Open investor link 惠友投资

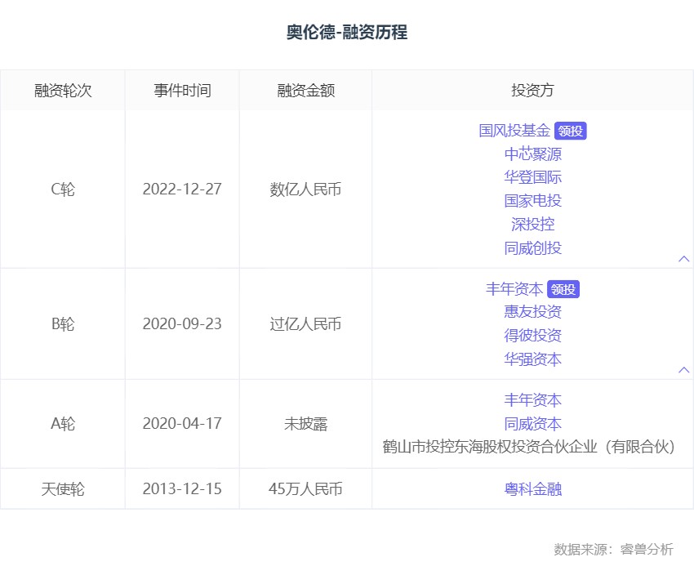click(x=533, y=312)
